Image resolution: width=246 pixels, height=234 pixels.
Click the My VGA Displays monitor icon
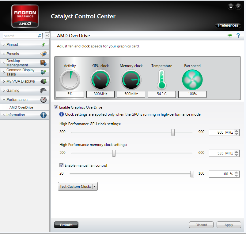[x=44, y=81]
